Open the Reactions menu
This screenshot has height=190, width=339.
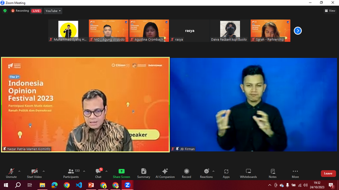coord(206,173)
